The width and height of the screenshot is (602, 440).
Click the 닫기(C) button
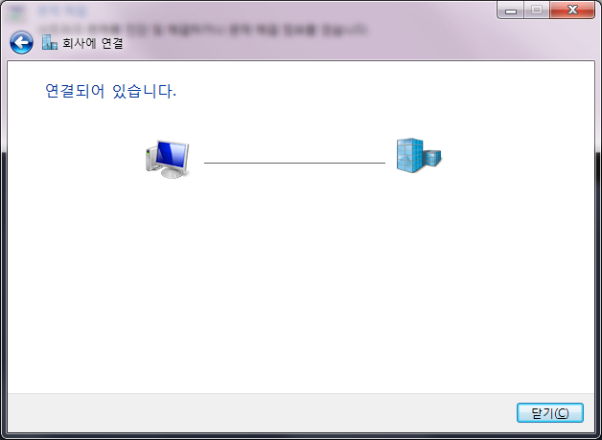click(x=550, y=413)
